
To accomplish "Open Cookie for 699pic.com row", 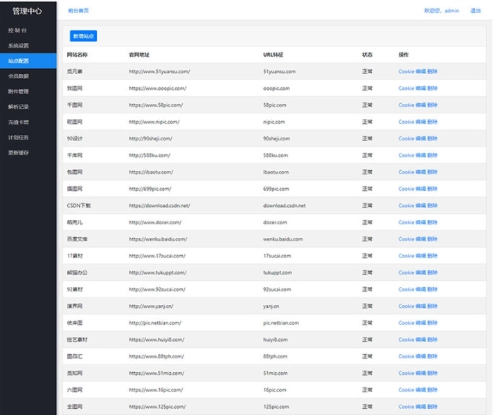I will pyautogui.click(x=406, y=189).
